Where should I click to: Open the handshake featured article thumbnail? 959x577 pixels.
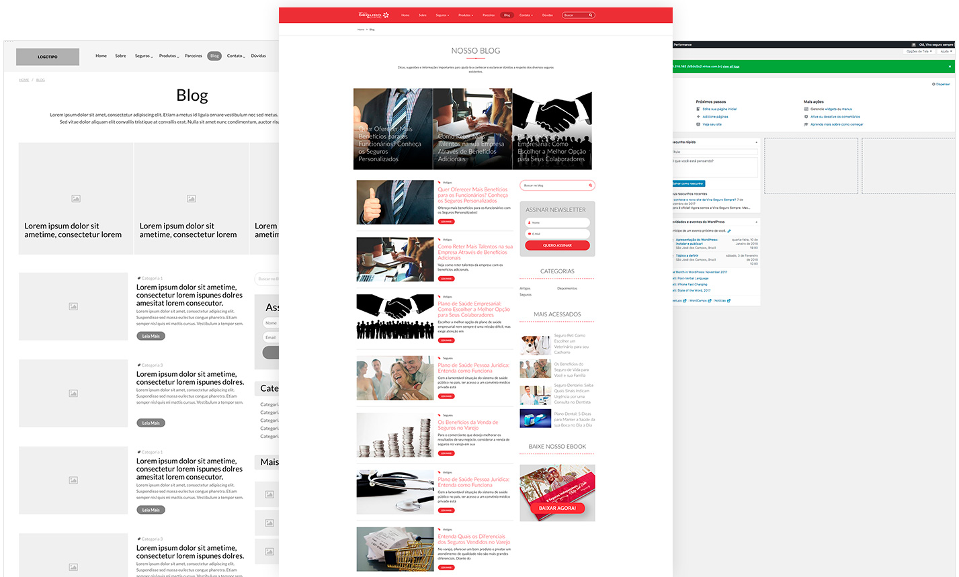pos(552,129)
